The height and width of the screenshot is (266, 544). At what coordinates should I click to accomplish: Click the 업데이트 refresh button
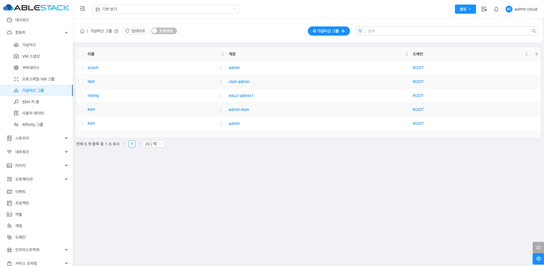[135, 31]
